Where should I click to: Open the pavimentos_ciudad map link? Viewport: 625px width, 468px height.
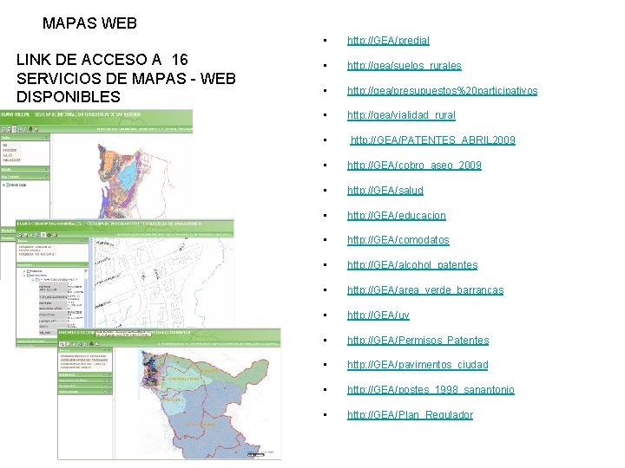418,365
